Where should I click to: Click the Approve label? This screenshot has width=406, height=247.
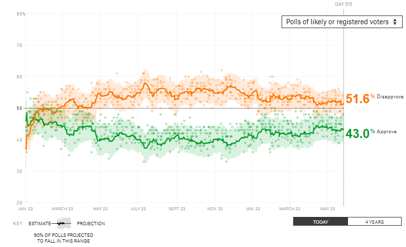tap(387, 132)
